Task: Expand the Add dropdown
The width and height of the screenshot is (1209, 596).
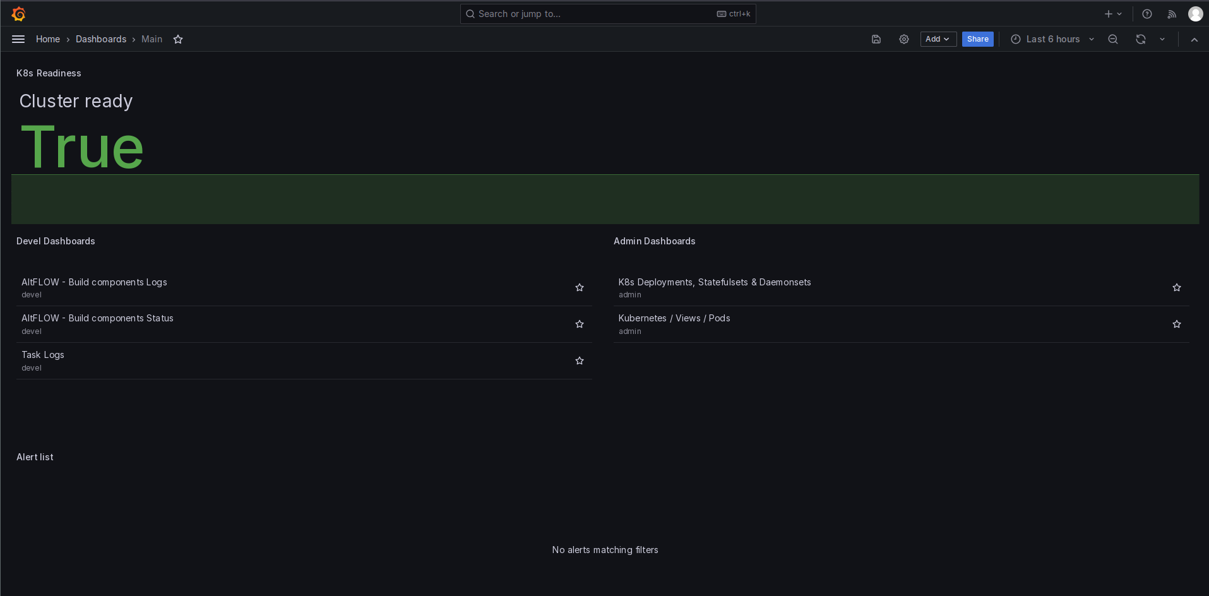Action: pyautogui.click(x=938, y=39)
